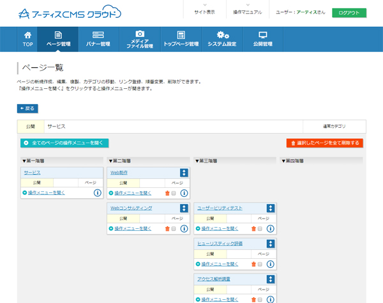Open システム設定 navigation tab
The width and height of the screenshot is (383, 303).
pos(222,39)
